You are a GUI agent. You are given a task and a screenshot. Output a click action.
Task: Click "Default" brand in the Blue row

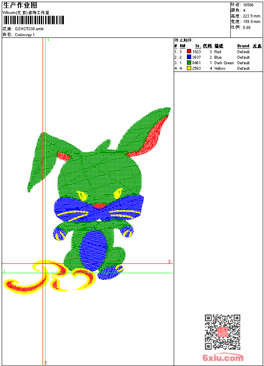244,57
